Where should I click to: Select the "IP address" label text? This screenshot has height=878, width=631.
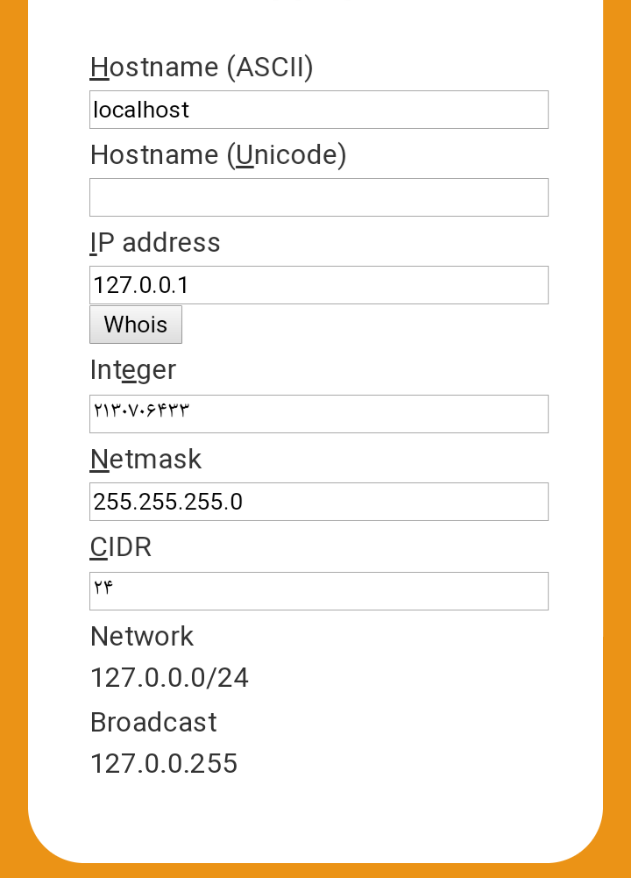point(155,243)
